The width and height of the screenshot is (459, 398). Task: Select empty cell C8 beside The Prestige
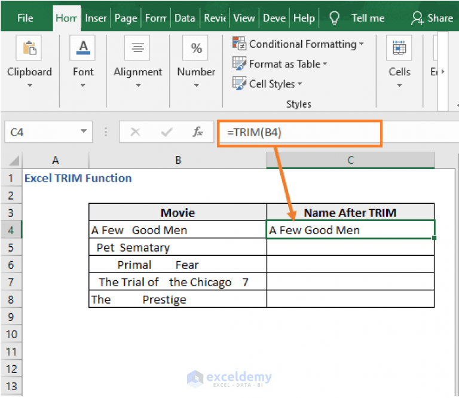pos(350,299)
